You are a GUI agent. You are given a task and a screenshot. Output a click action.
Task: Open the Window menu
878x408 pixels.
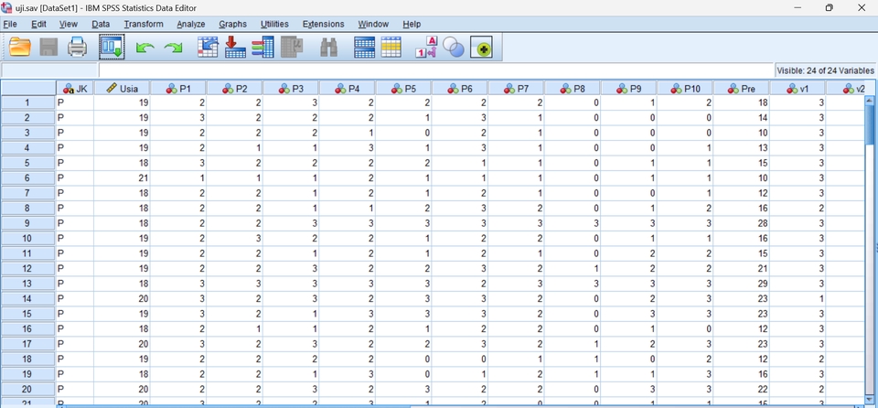pos(373,24)
